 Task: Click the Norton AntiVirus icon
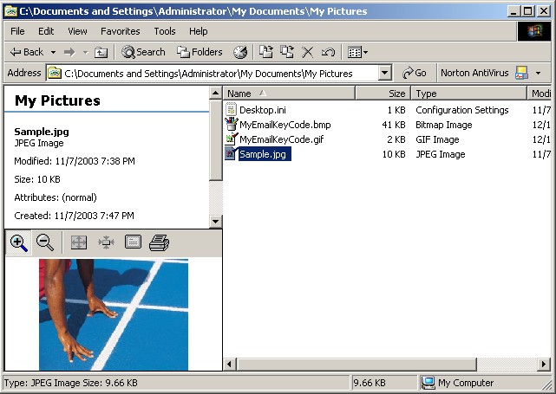tap(521, 73)
